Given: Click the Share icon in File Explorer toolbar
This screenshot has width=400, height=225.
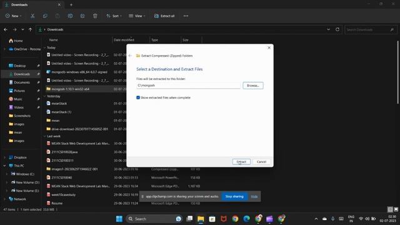Looking at the screenshot, I should (x=82, y=16).
